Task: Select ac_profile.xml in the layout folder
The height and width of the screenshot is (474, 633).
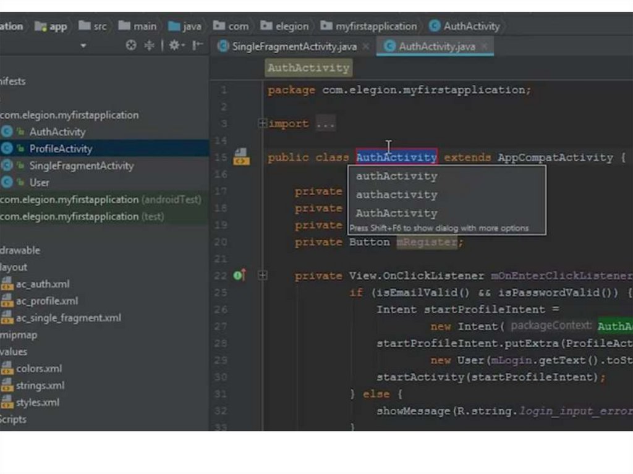Action: pyautogui.click(x=47, y=301)
